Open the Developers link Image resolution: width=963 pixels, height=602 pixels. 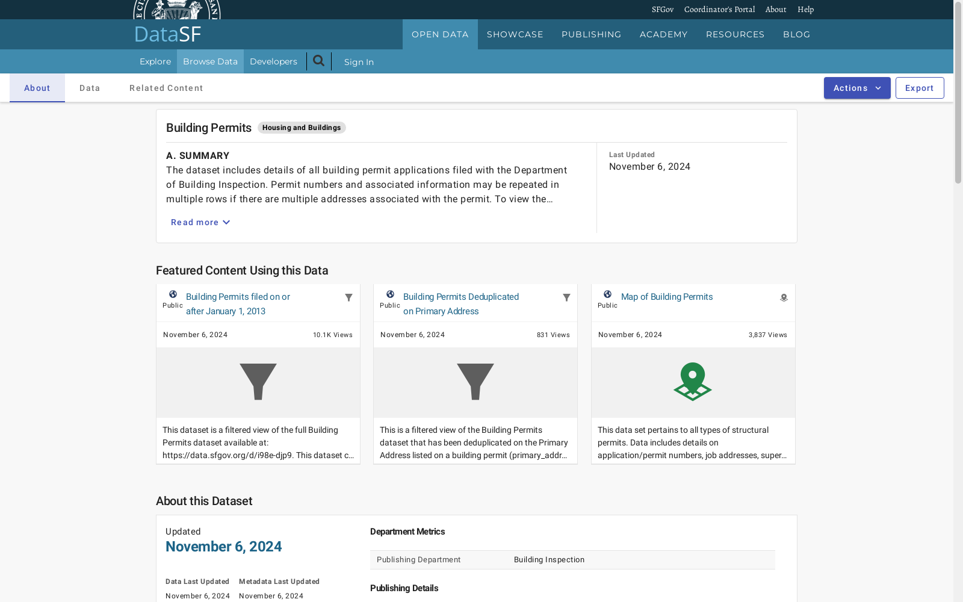pos(273,61)
